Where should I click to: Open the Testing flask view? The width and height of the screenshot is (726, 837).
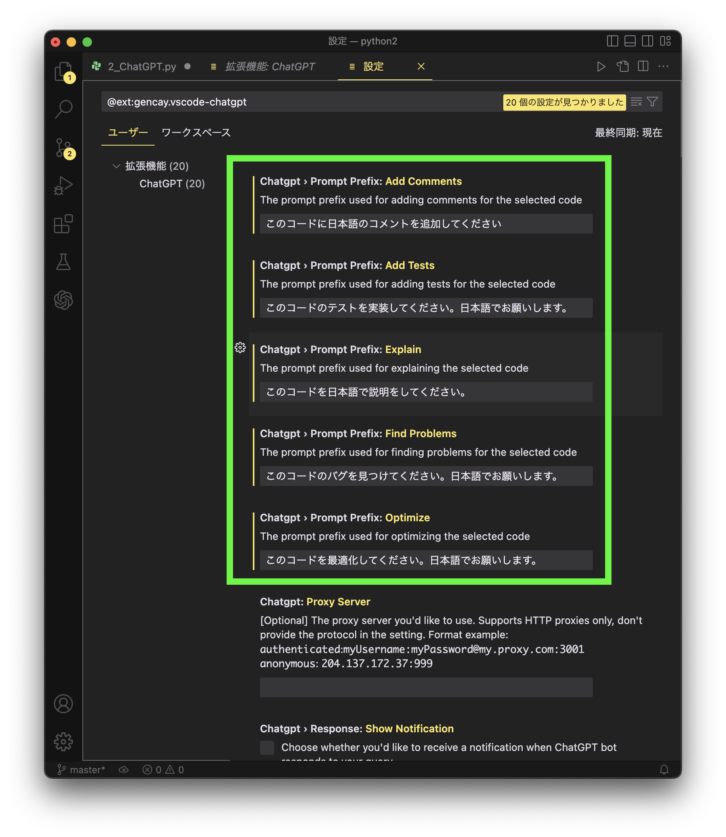63,262
